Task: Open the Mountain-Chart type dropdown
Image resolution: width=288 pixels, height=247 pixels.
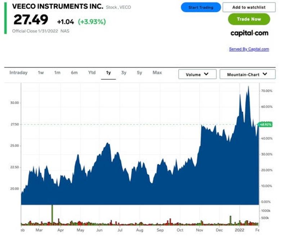Action: [248, 74]
